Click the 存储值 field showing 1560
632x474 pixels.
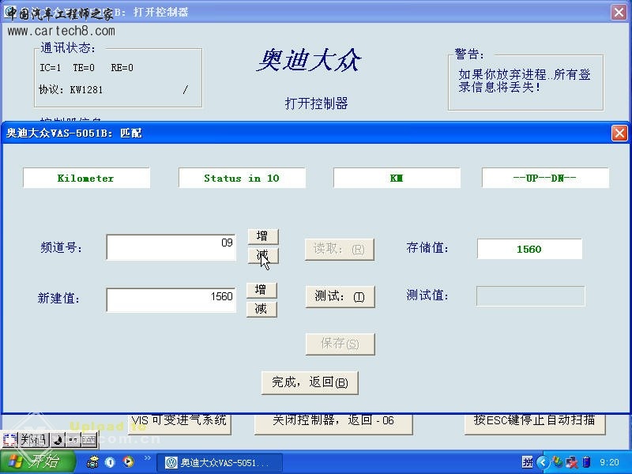click(529, 249)
